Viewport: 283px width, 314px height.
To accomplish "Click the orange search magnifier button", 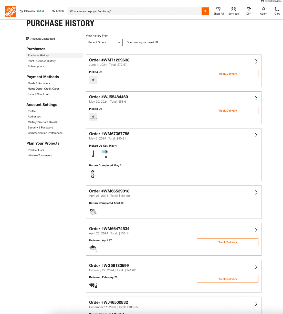I will (205, 11).
